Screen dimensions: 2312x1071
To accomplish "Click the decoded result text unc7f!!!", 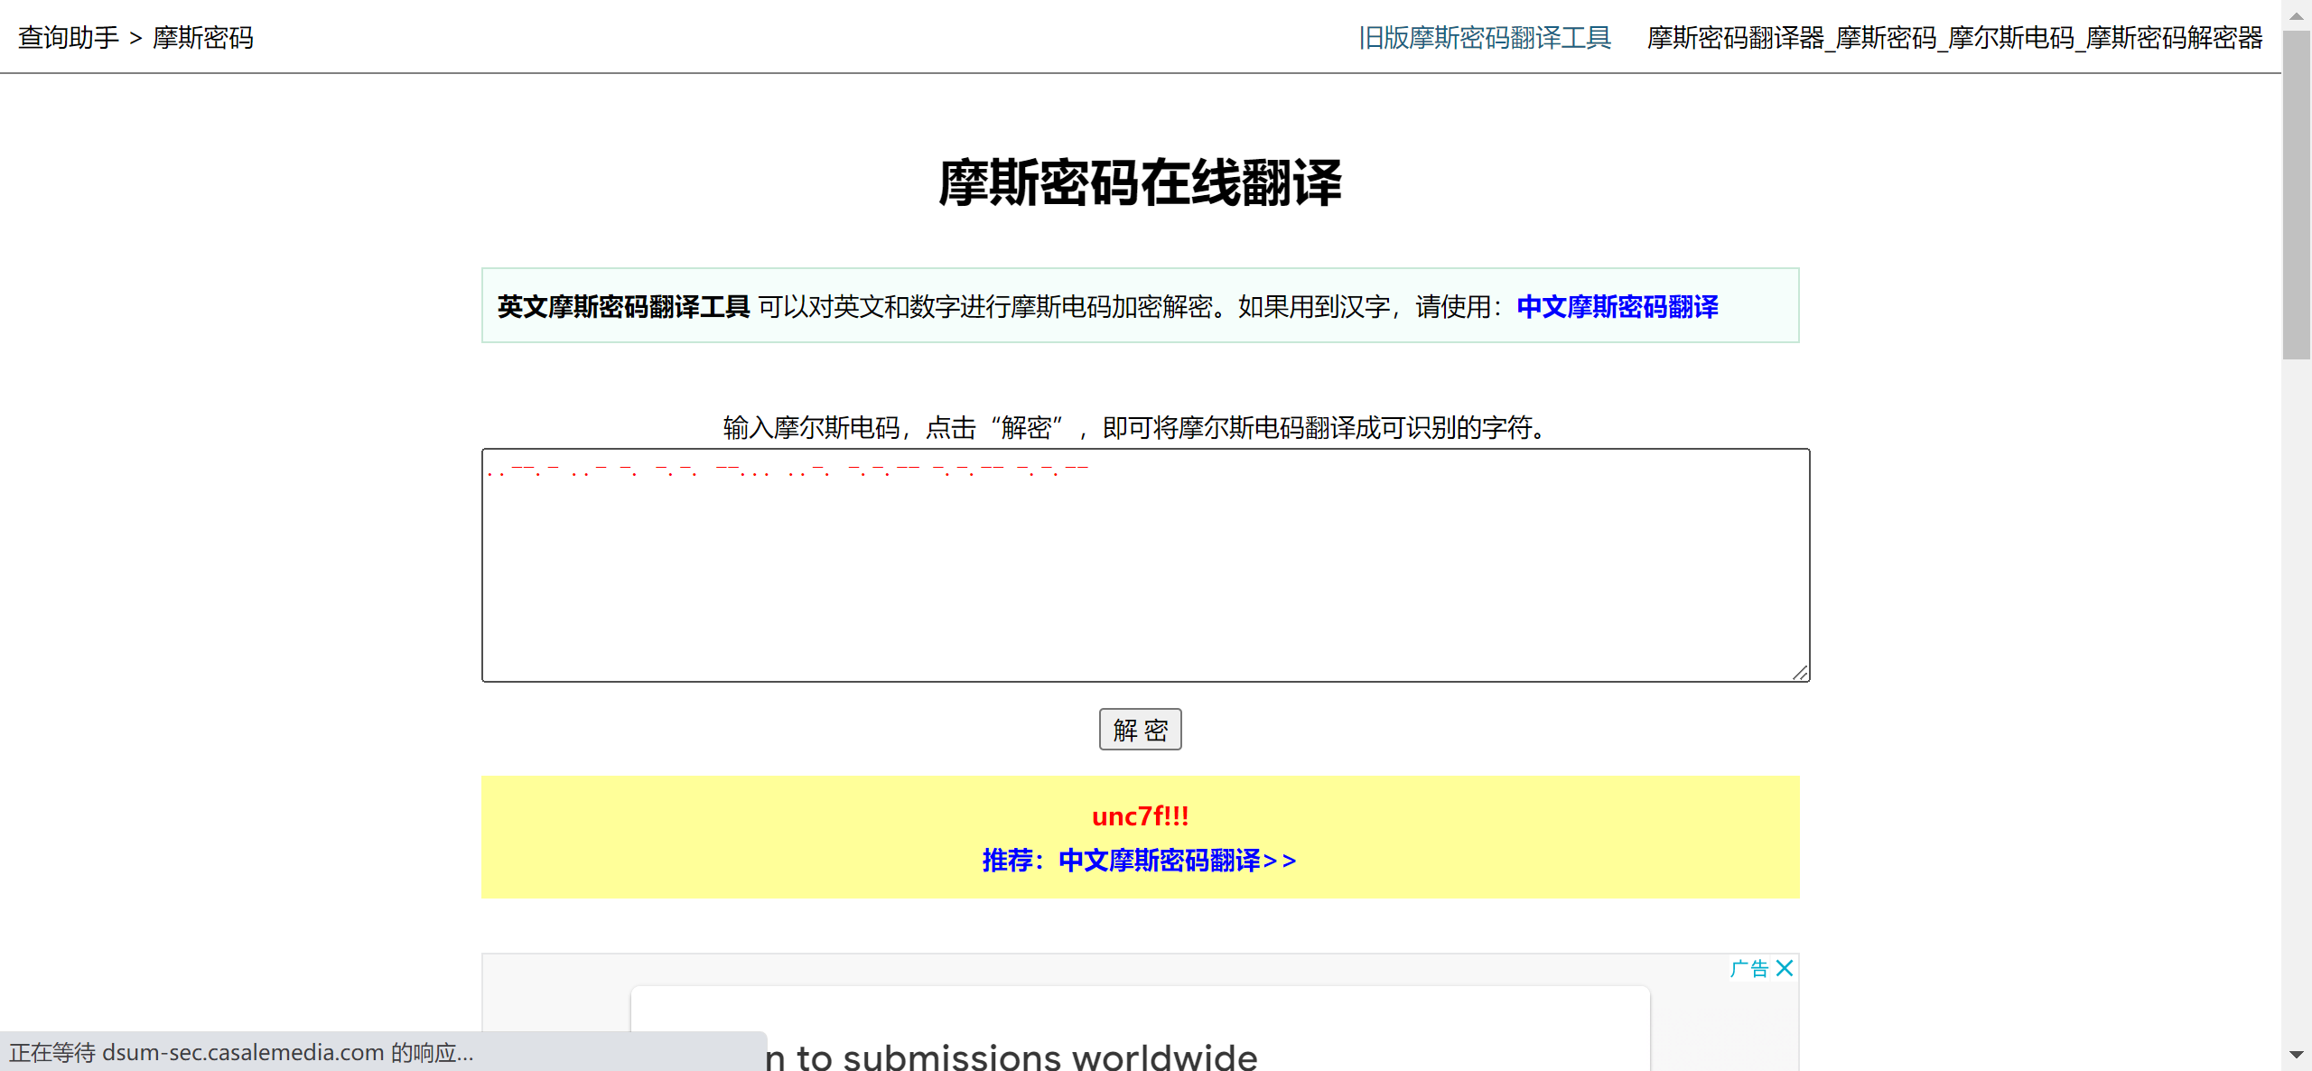I will click(x=1140, y=816).
